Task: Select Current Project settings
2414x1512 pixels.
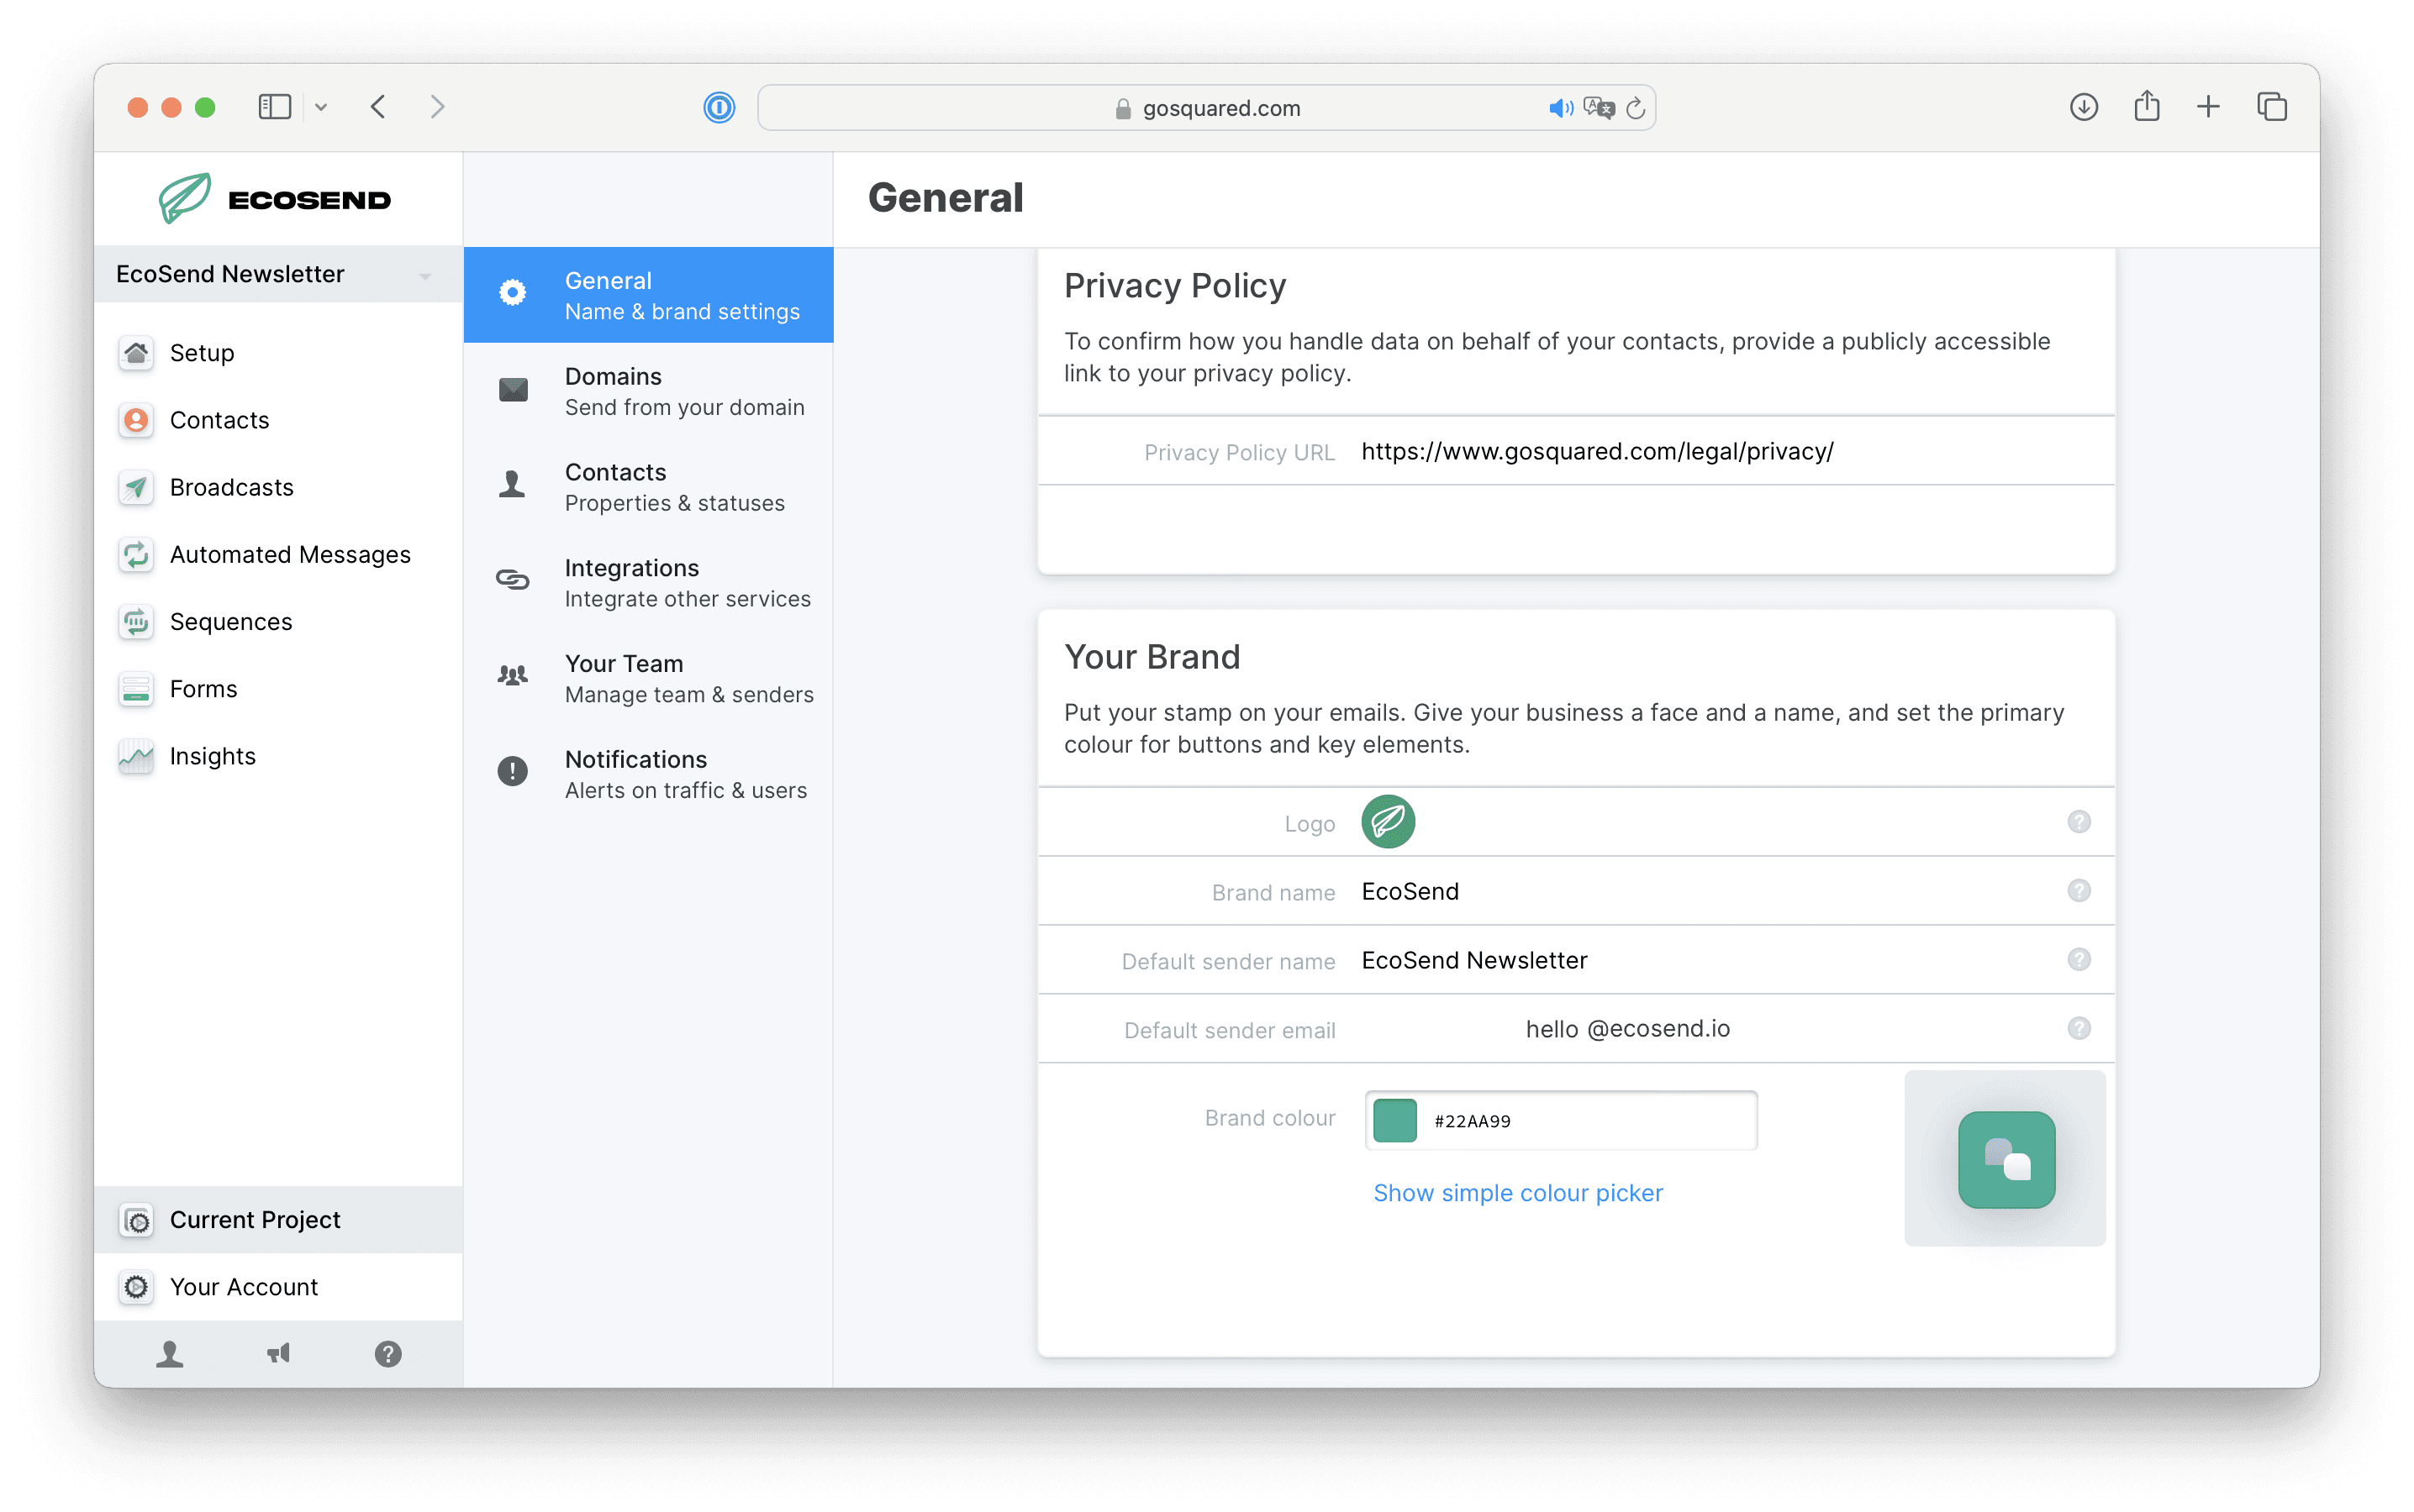Action: pyautogui.click(x=278, y=1219)
